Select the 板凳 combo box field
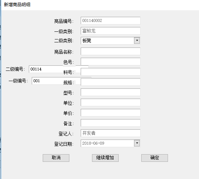Image resolution: width=199 pixels, height=179 pixels. tap(110, 41)
